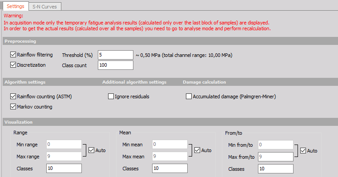Click the Min from/to field

pyautogui.click(x=276, y=145)
